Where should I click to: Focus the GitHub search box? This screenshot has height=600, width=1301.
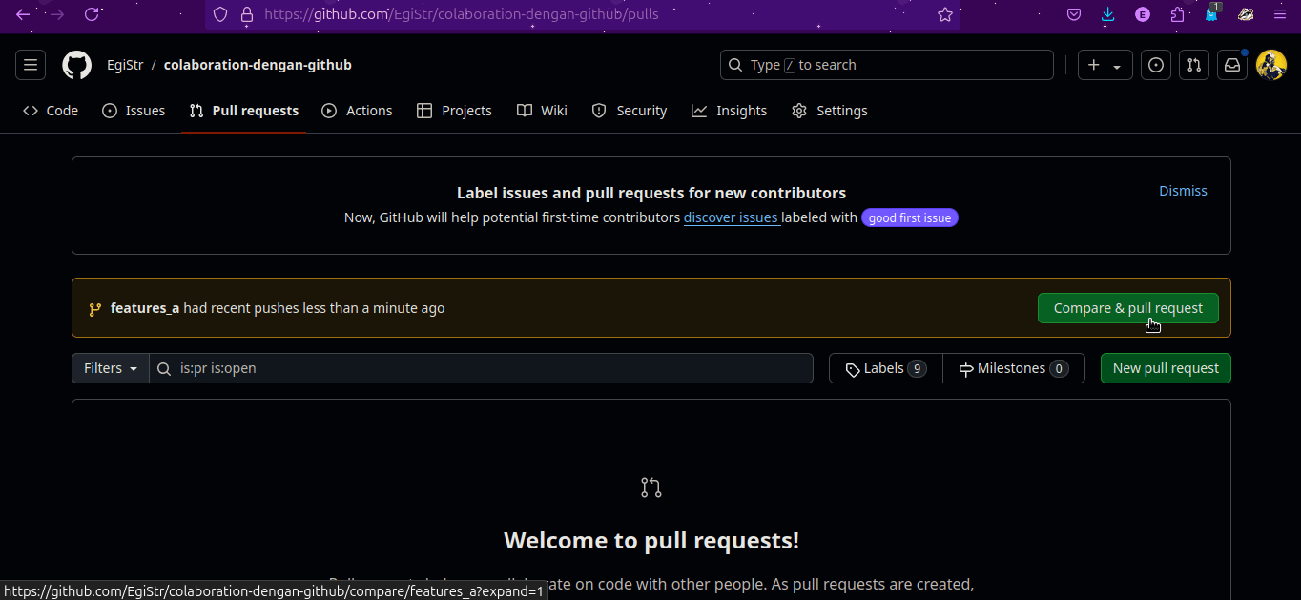[886, 65]
